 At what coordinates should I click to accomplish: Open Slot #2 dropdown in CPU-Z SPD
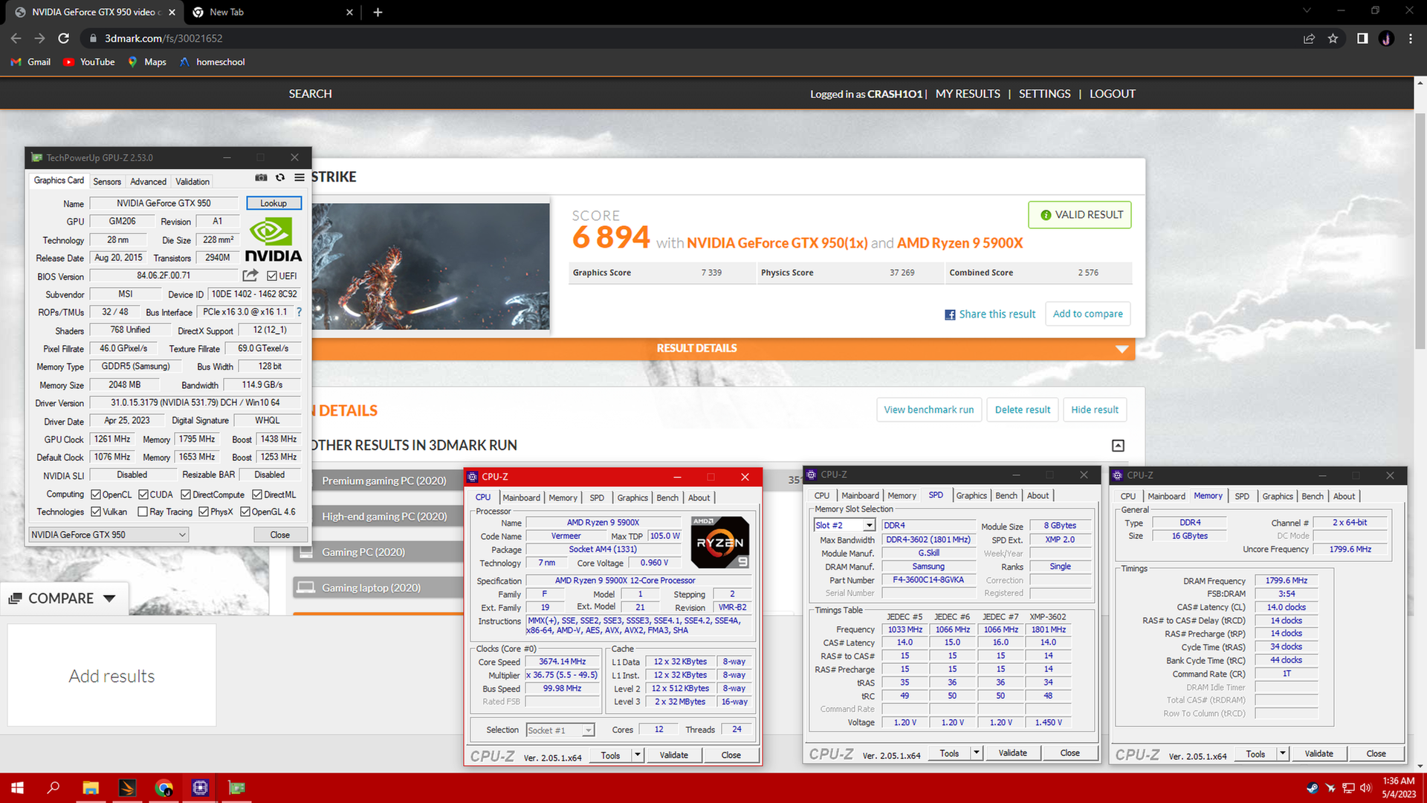844,525
